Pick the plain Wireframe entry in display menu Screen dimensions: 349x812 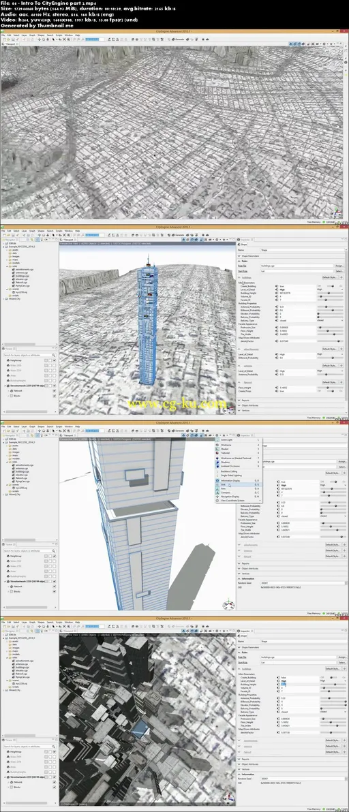[239, 445]
